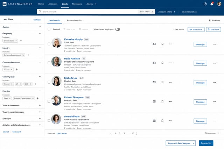The height and width of the screenshot is (149, 224).
Task: Expand Years in current role filter
Action: click(40, 105)
